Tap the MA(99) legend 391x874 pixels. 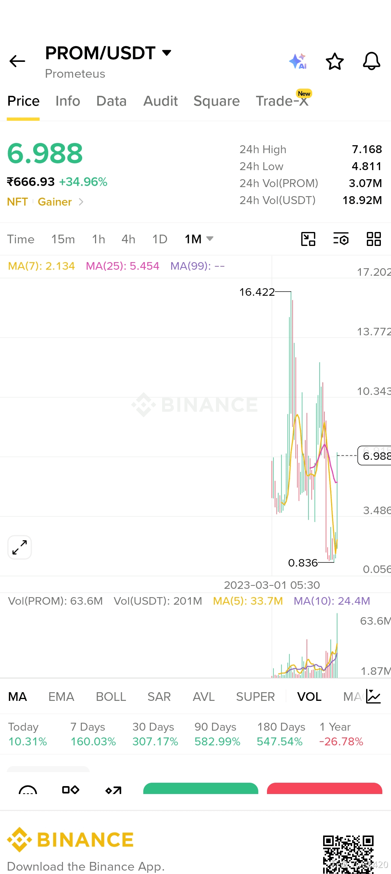tap(198, 266)
